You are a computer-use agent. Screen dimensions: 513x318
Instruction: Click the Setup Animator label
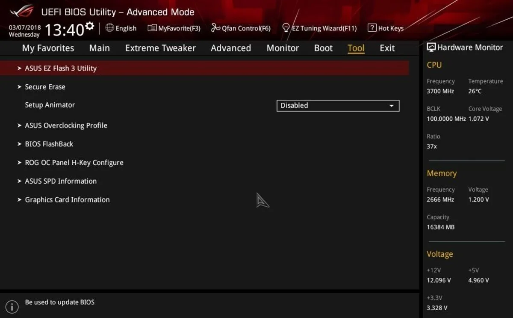coord(50,105)
